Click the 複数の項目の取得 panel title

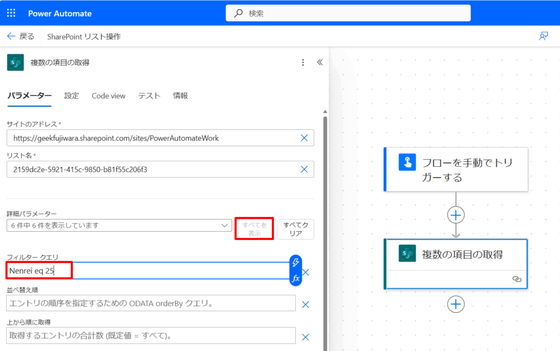tap(60, 62)
